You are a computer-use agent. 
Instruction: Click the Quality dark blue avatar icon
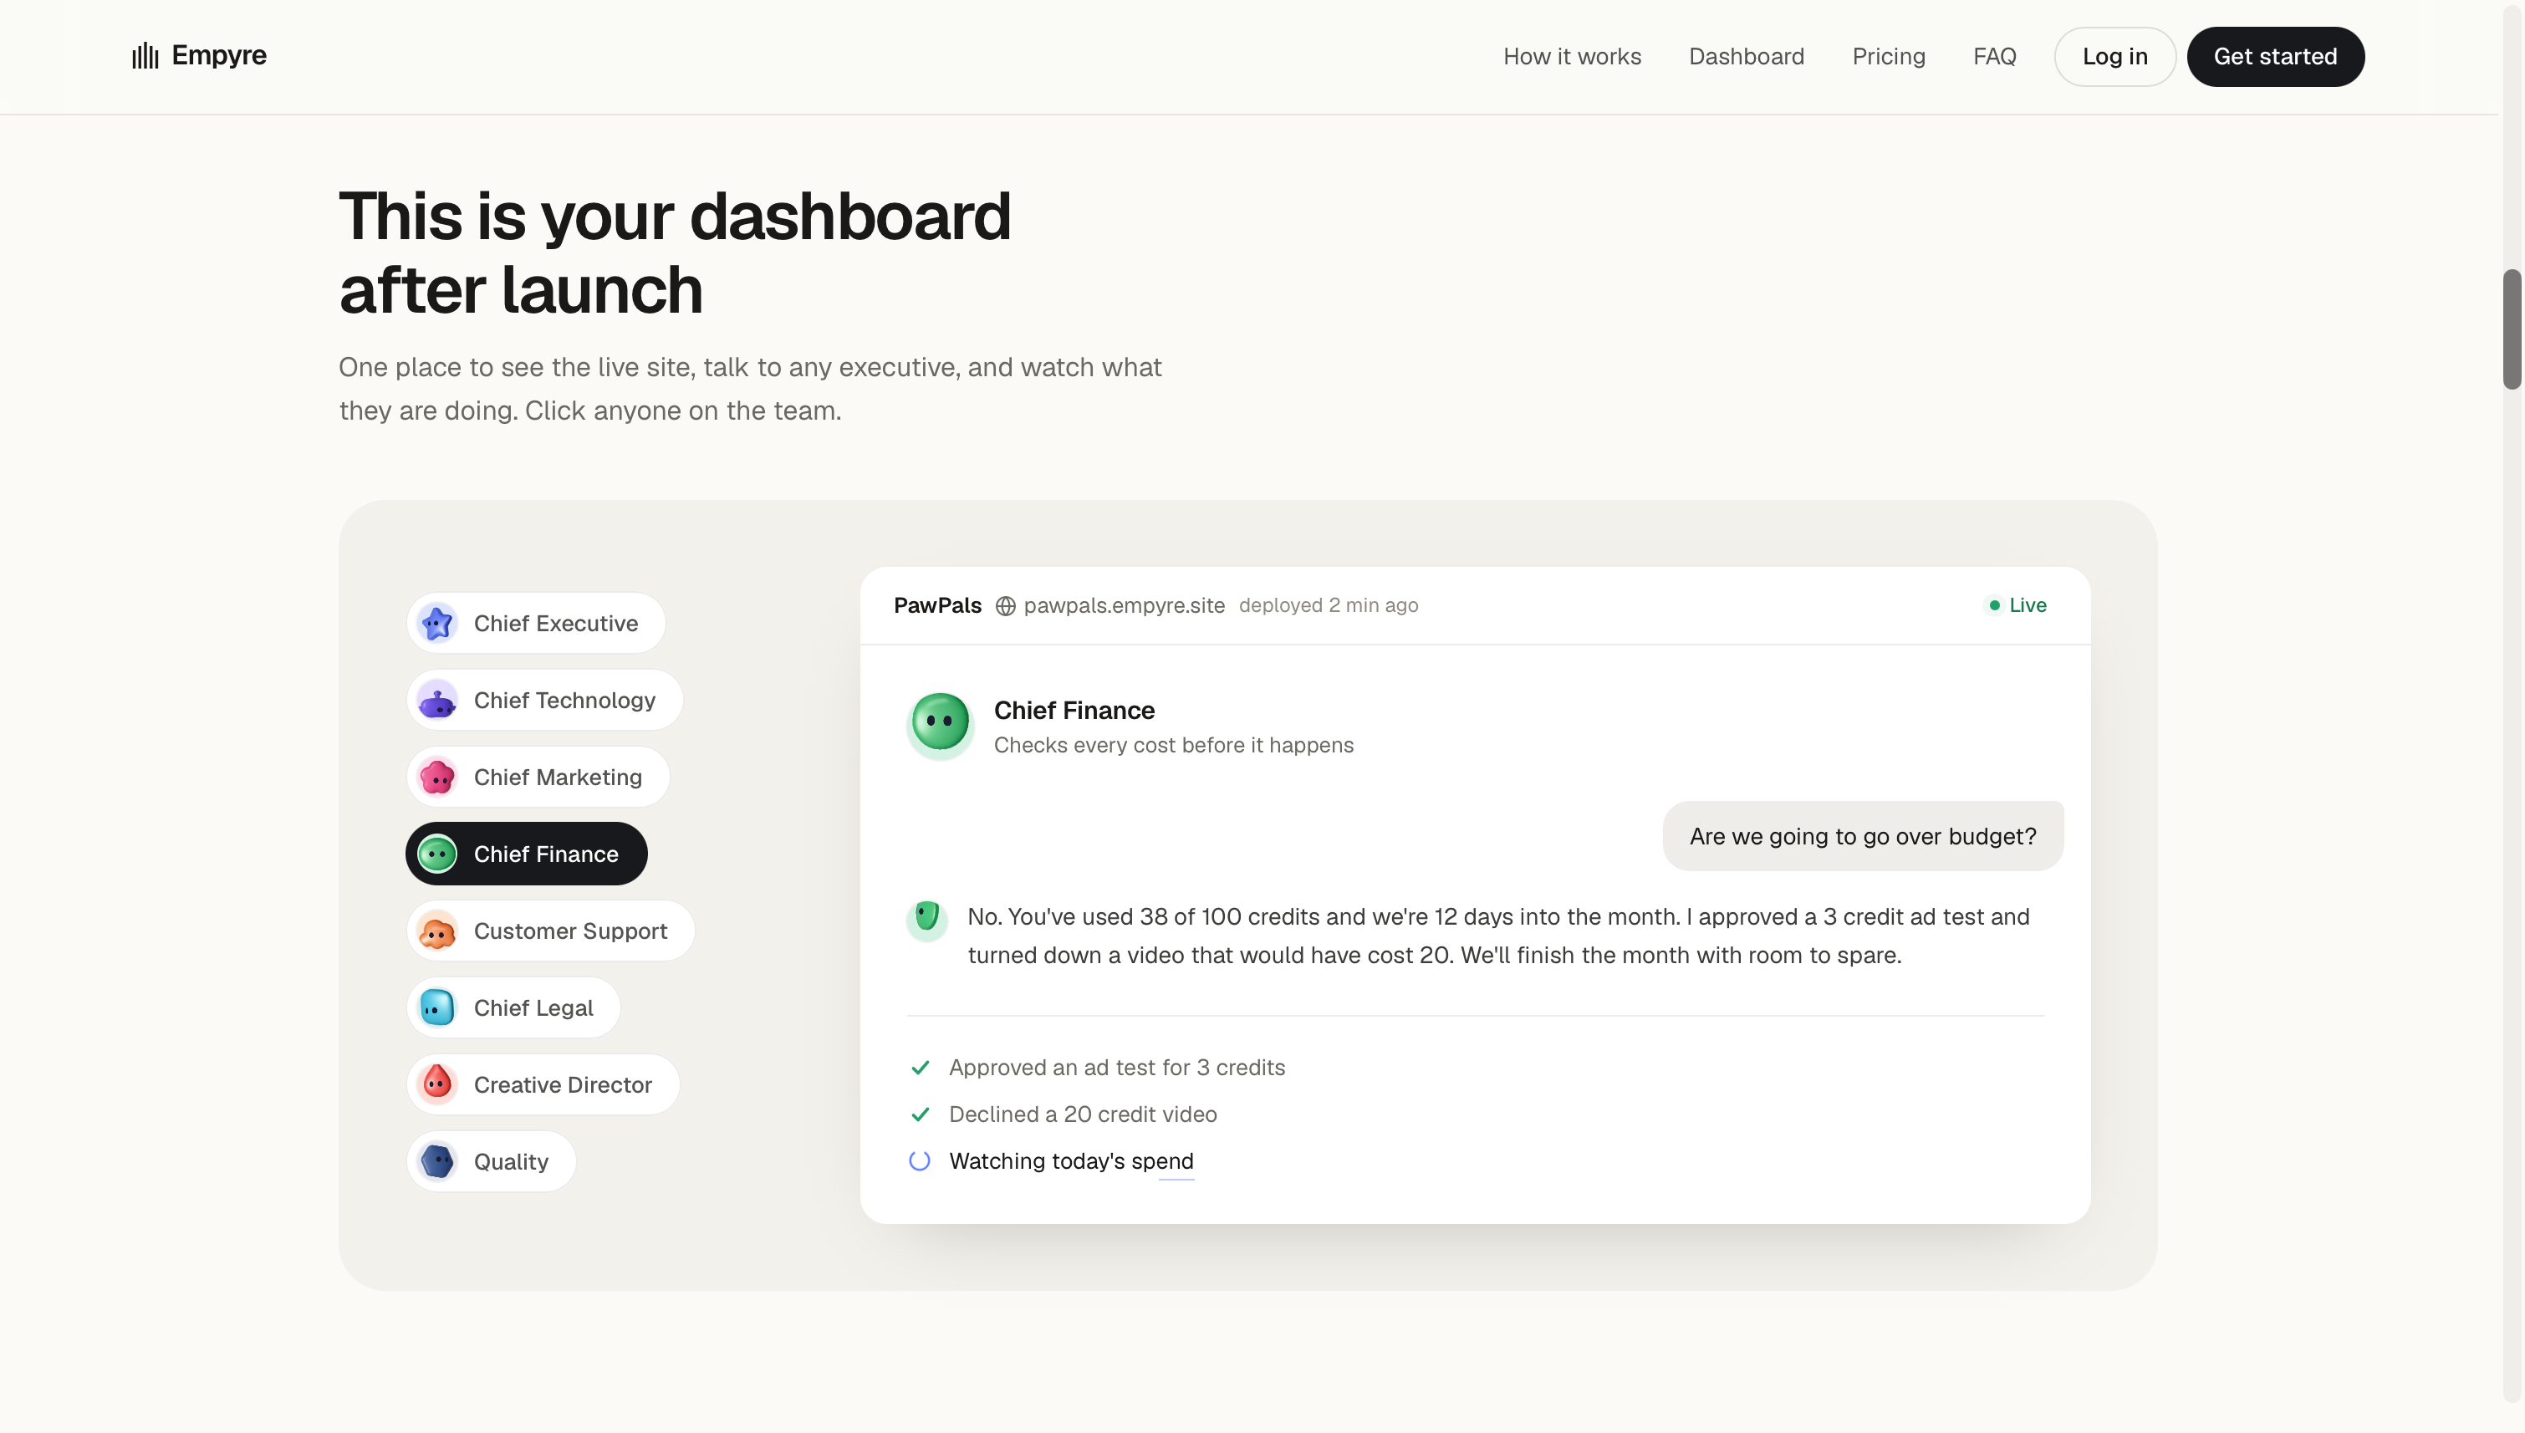(437, 1161)
